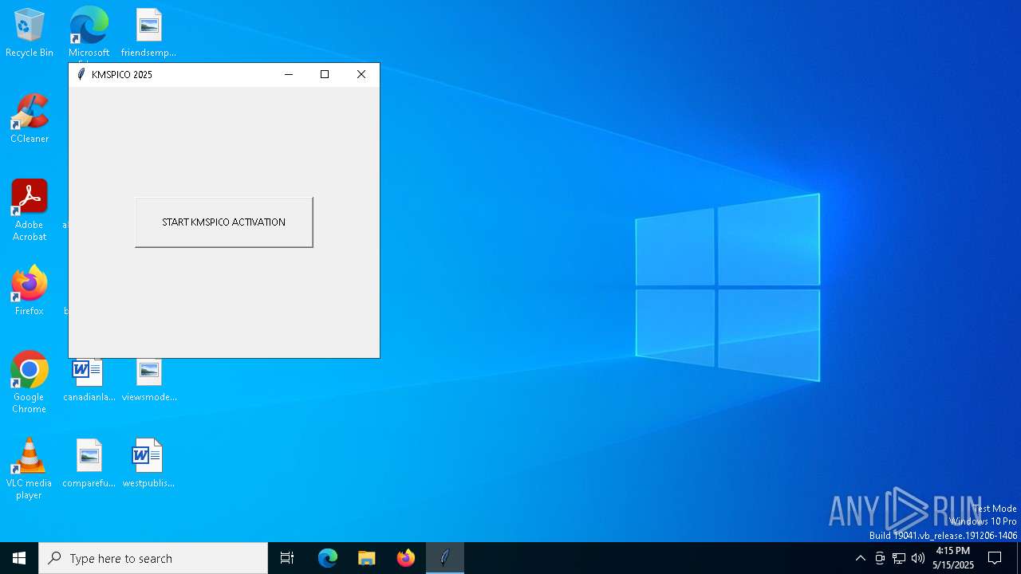This screenshot has width=1021, height=574.
Task: Select the friendsemp image file on desktop
Action: point(148,33)
